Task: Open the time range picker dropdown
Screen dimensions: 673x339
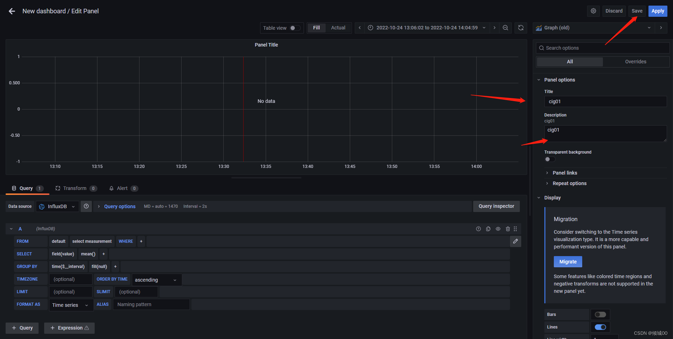Action: [x=427, y=28]
